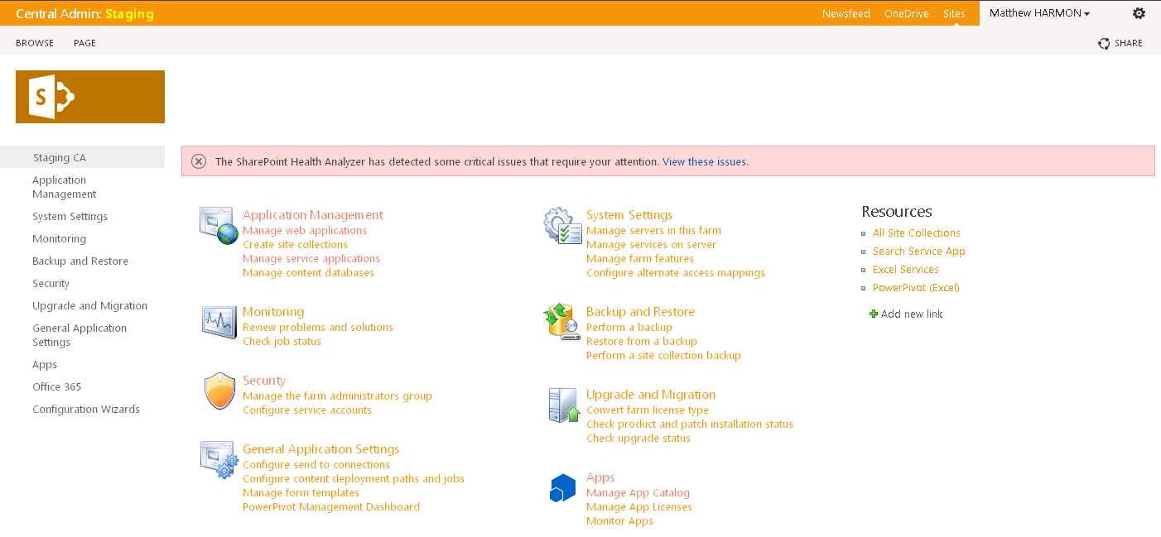Image resolution: width=1161 pixels, height=537 pixels.
Task: Go to Newsfeed in top bar
Action: pos(845,14)
